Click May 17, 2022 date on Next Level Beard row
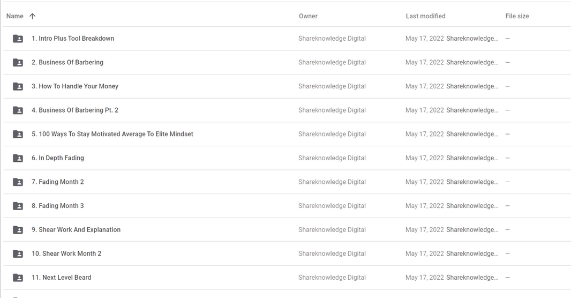 [425, 277]
